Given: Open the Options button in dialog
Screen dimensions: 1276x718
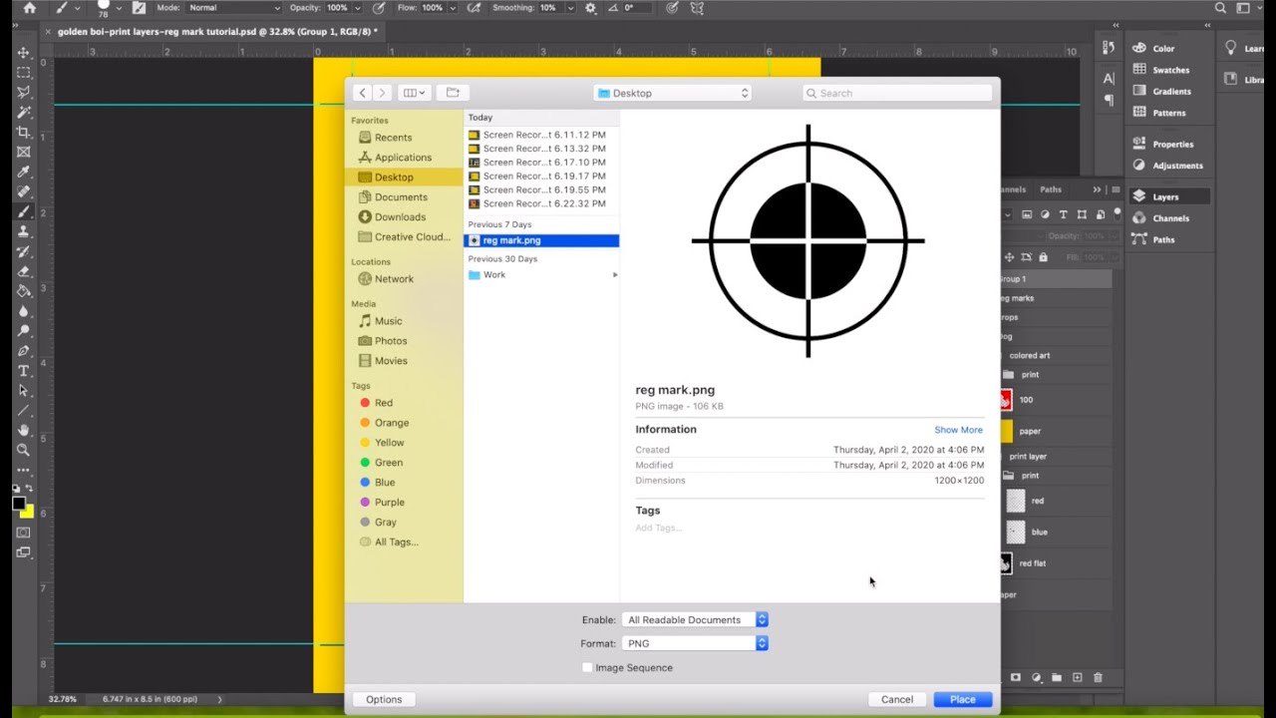Looking at the screenshot, I should click(x=384, y=699).
